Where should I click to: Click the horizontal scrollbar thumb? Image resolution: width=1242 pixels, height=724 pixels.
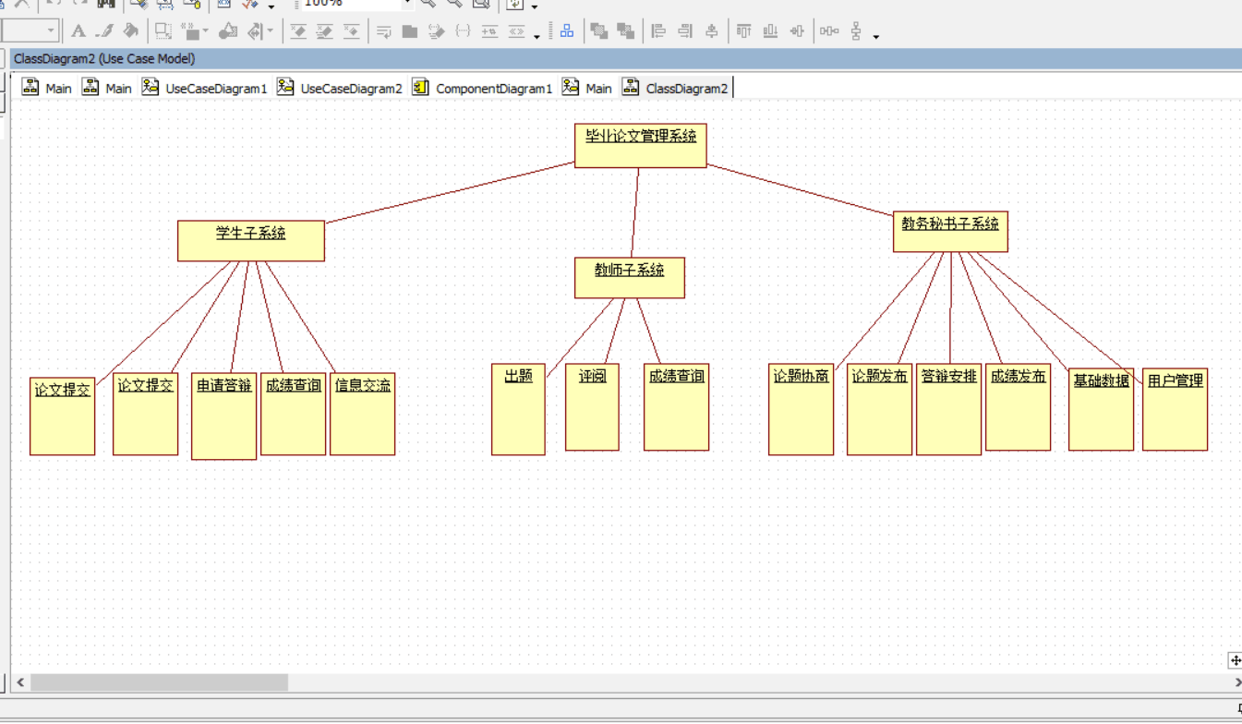pyautogui.click(x=159, y=682)
